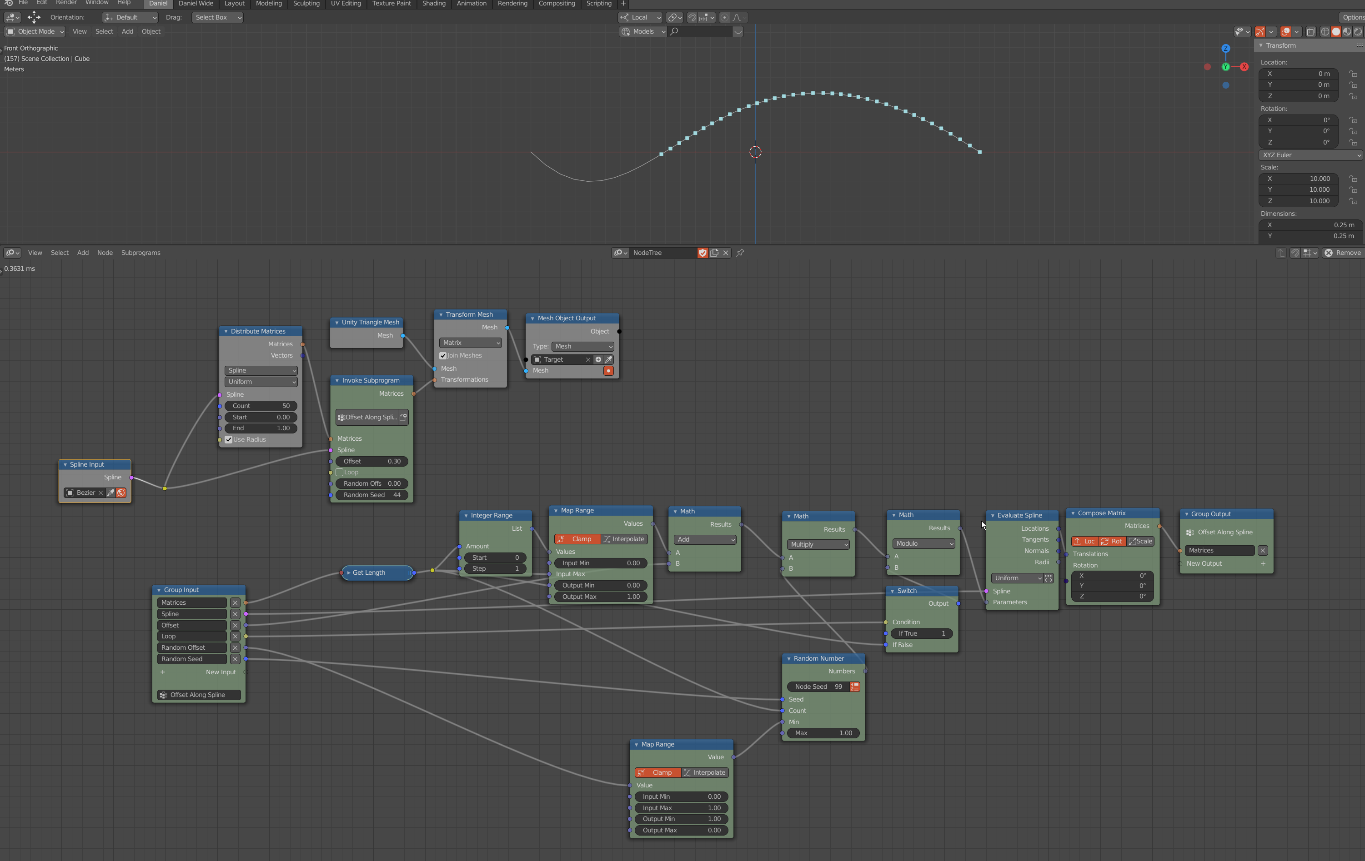Adjust the Offset slider in Invoke Subprogram
This screenshot has height=861, width=1365.
point(371,461)
